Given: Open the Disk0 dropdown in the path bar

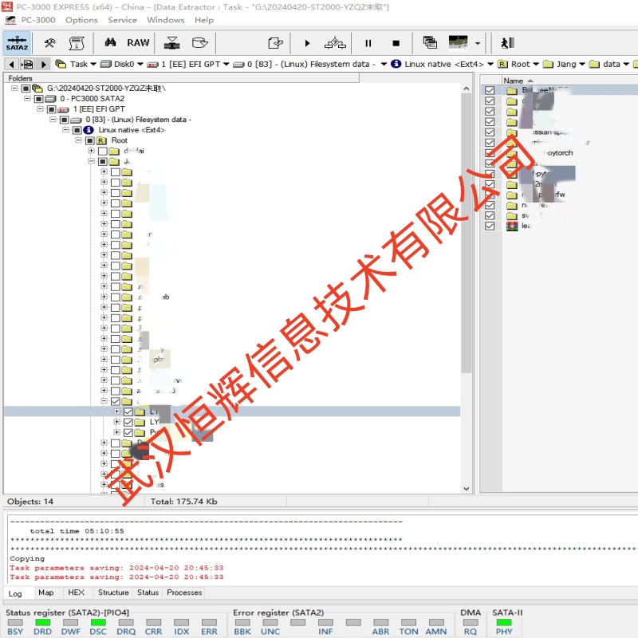Looking at the screenshot, I should click(x=140, y=65).
